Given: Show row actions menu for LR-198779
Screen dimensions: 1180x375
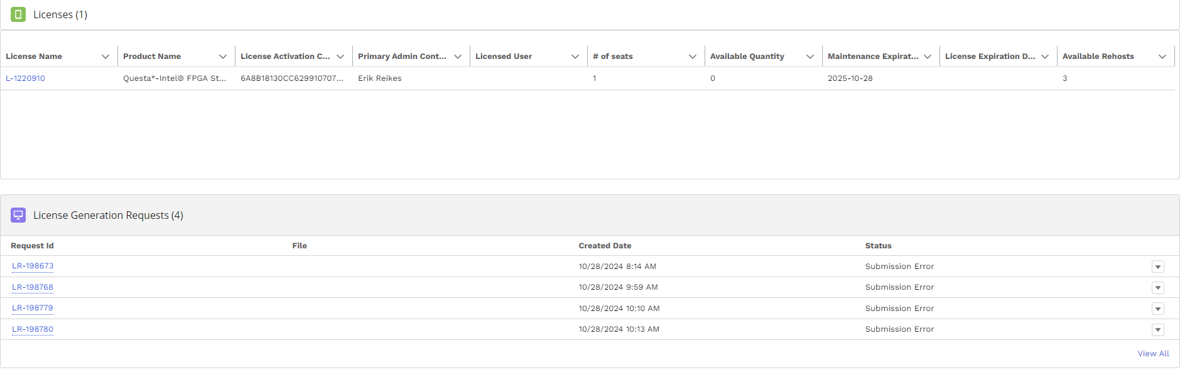Looking at the screenshot, I should coord(1158,309).
